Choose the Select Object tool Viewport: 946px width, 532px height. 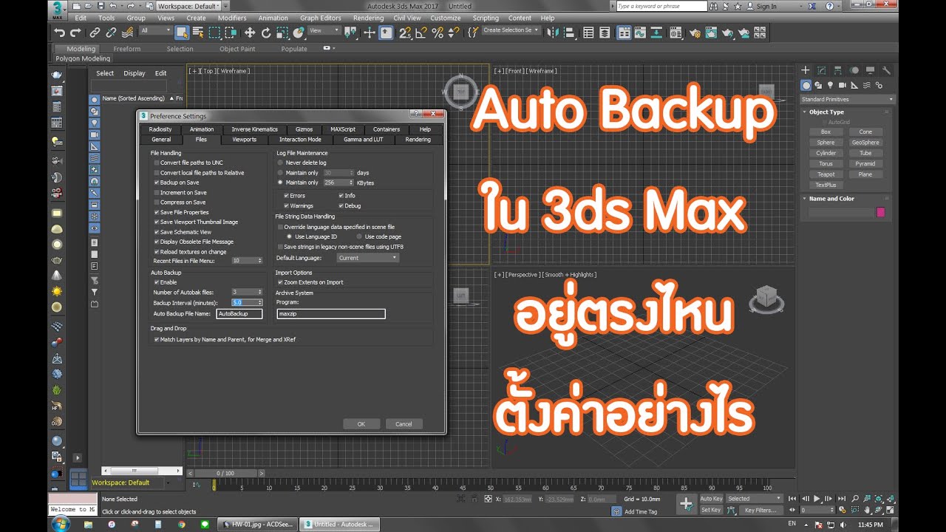182,33
